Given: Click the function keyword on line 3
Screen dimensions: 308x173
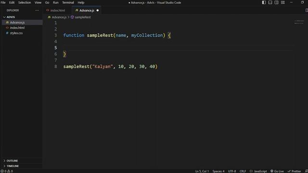Looking at the screenshot, I should 74,35.
